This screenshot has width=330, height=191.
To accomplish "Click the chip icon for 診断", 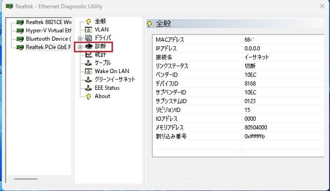I will [x=89, y=46].
